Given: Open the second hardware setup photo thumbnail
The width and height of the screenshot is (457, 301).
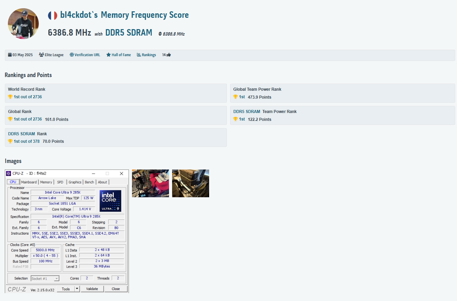Looking at the screenshot, I should 191,183.
